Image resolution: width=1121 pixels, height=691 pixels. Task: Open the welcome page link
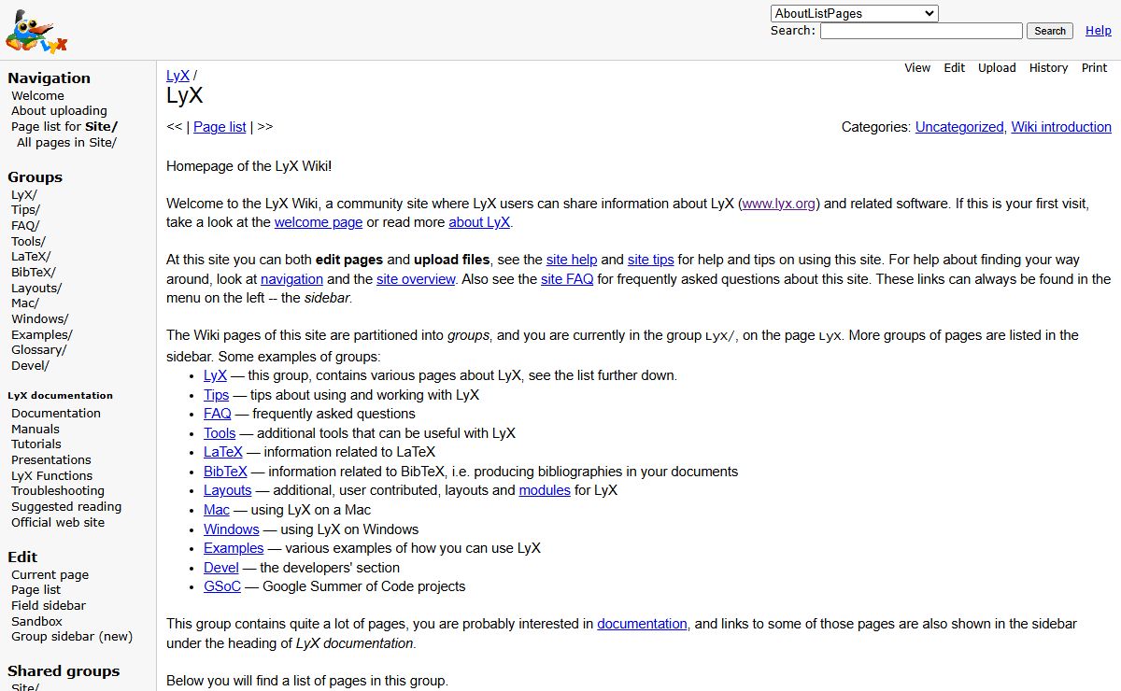(x=319, y=222)
